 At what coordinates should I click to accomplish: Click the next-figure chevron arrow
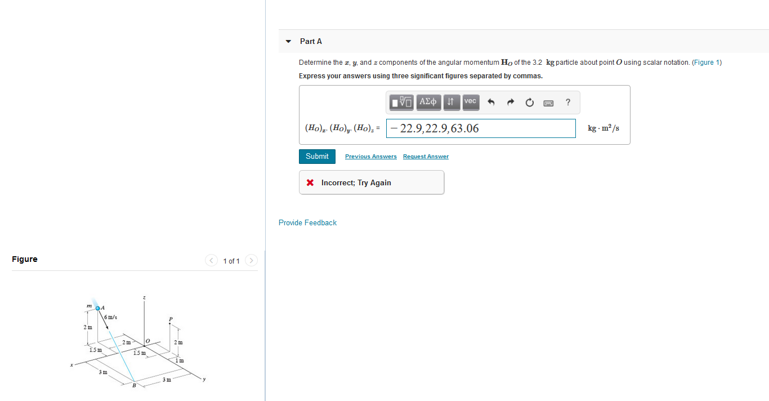coord(251,260)
